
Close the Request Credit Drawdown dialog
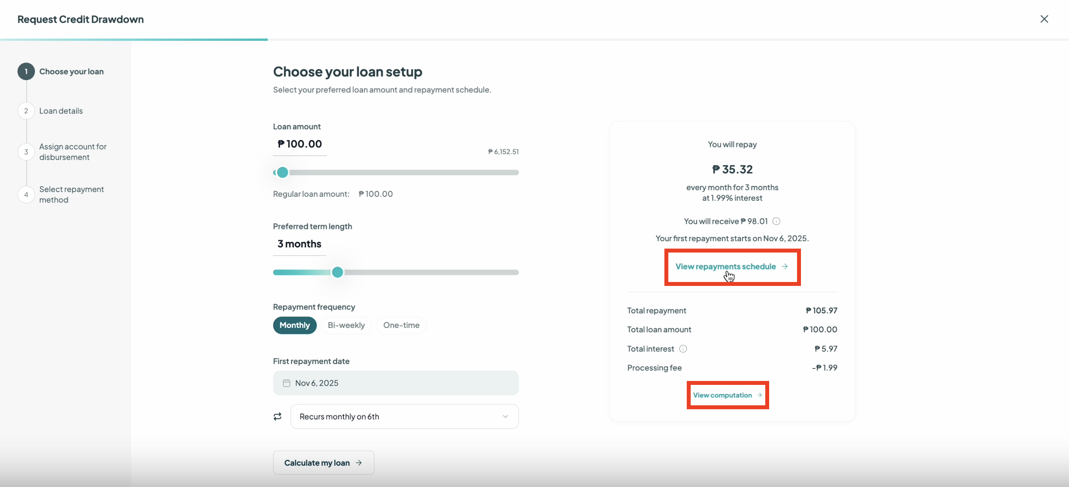pos(1044,19)
